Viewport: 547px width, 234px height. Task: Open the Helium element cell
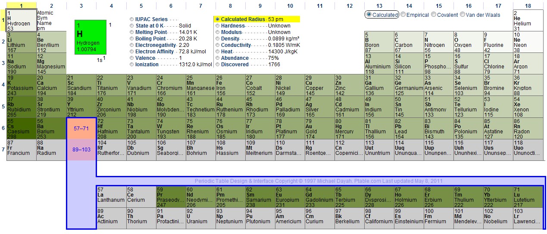point(528,21)
